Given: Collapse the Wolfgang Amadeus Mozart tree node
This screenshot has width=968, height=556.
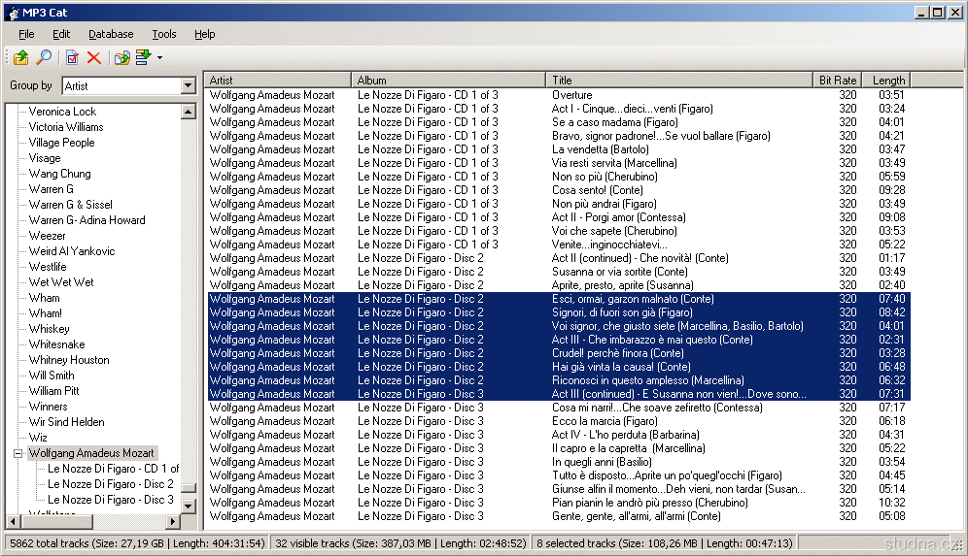Looking at the screenshot, I should tap(17, 453).
